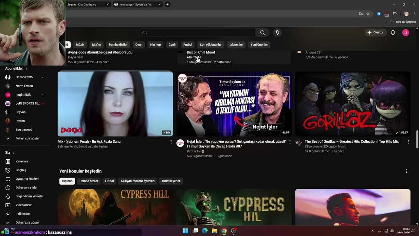Click the Oluştur create button
Screen dimensions: 419x236
(x=375, y=32)
